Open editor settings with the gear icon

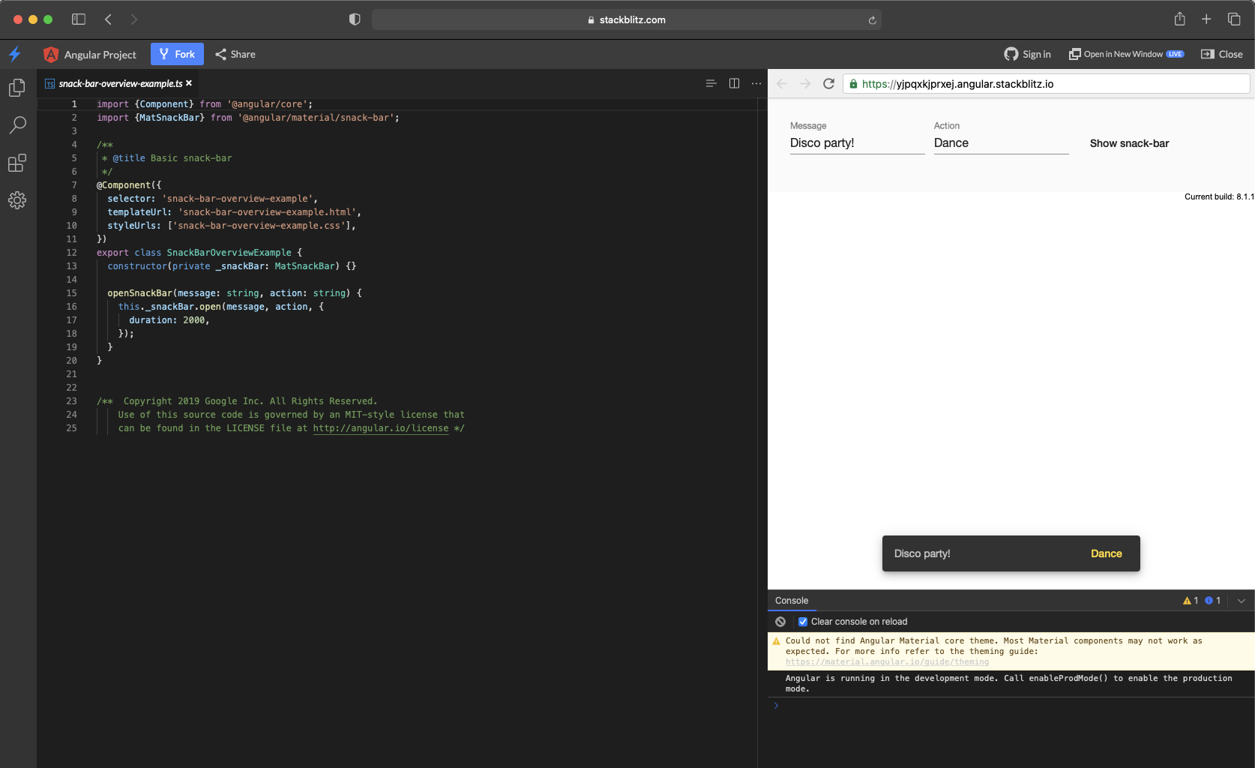[x=16, y=199]
